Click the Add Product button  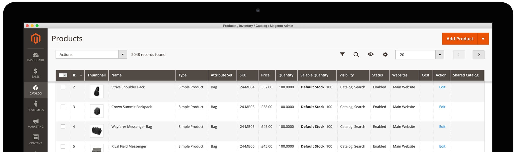click(x=460, y=39)
